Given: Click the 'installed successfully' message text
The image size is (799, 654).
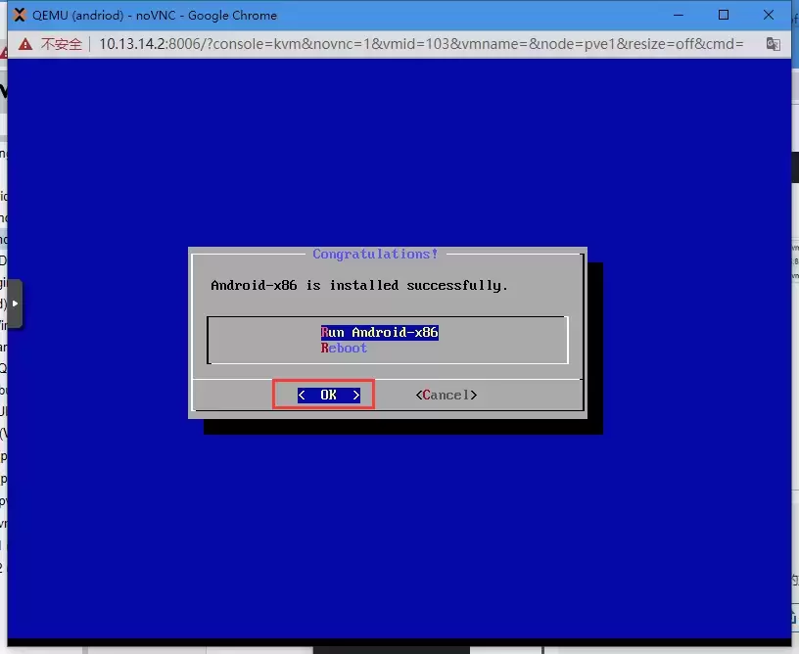Looking at the screenshot, I should (x=359, y=285).
